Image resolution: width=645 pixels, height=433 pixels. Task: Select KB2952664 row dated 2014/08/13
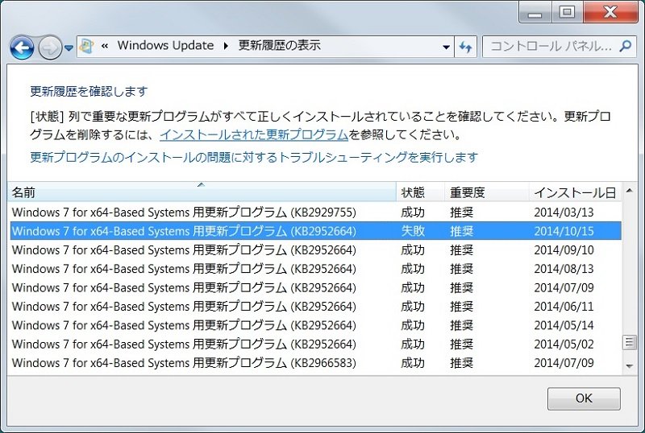(x=315, y=269)
